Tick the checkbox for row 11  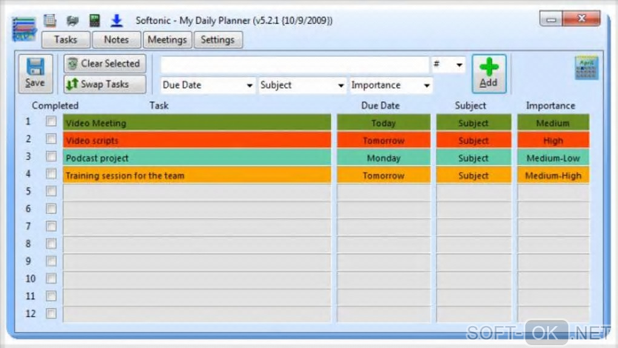tap(51, 296)
